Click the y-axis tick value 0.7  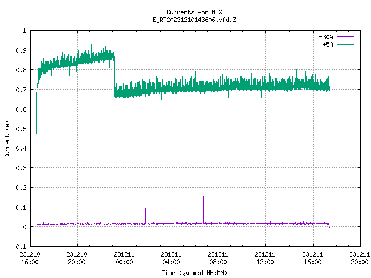click(x=21, y=90)
